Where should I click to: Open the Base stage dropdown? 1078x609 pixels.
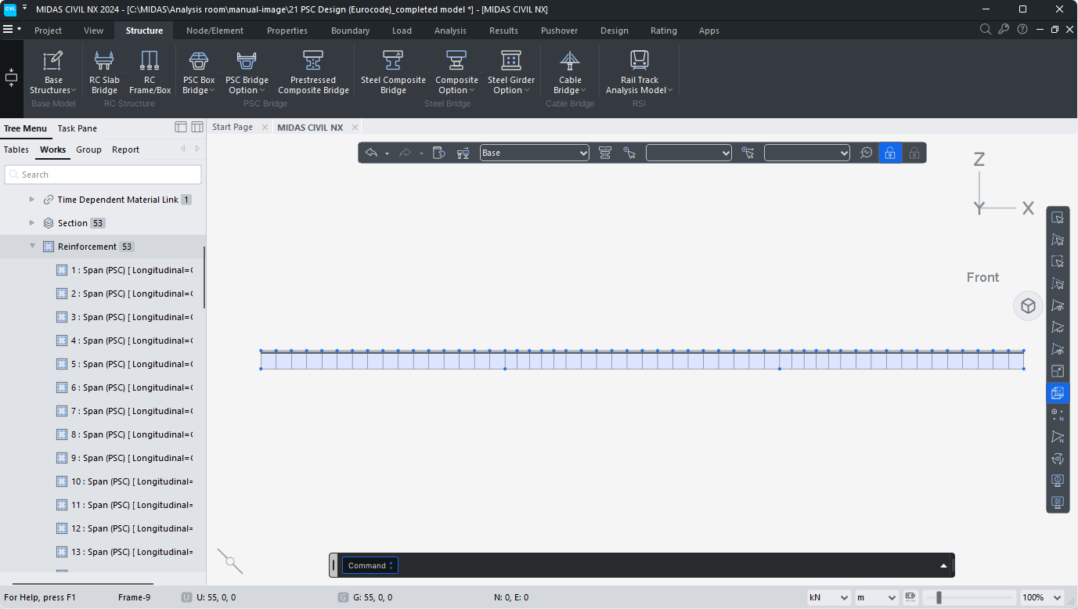(x=535, y=153)
